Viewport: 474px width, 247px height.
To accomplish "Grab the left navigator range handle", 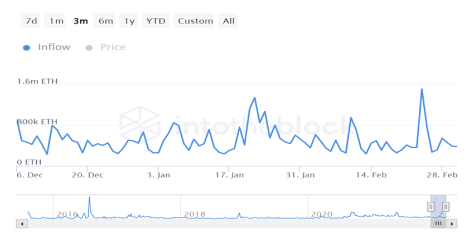I will (x=431, y=207).
